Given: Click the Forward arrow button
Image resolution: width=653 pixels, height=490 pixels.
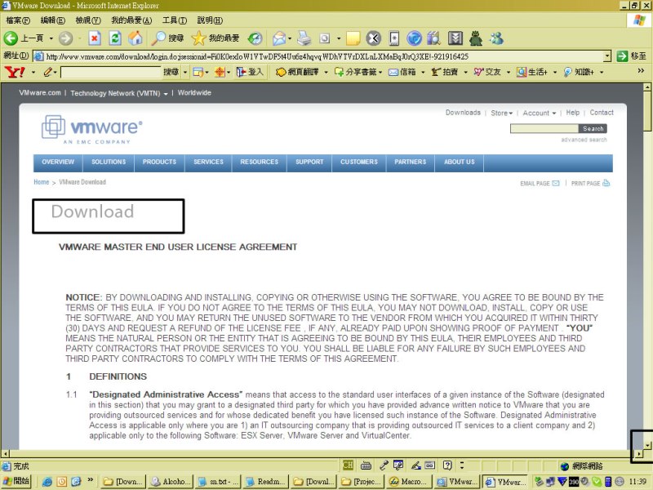Looking at the screenshot, I should 65,38.
